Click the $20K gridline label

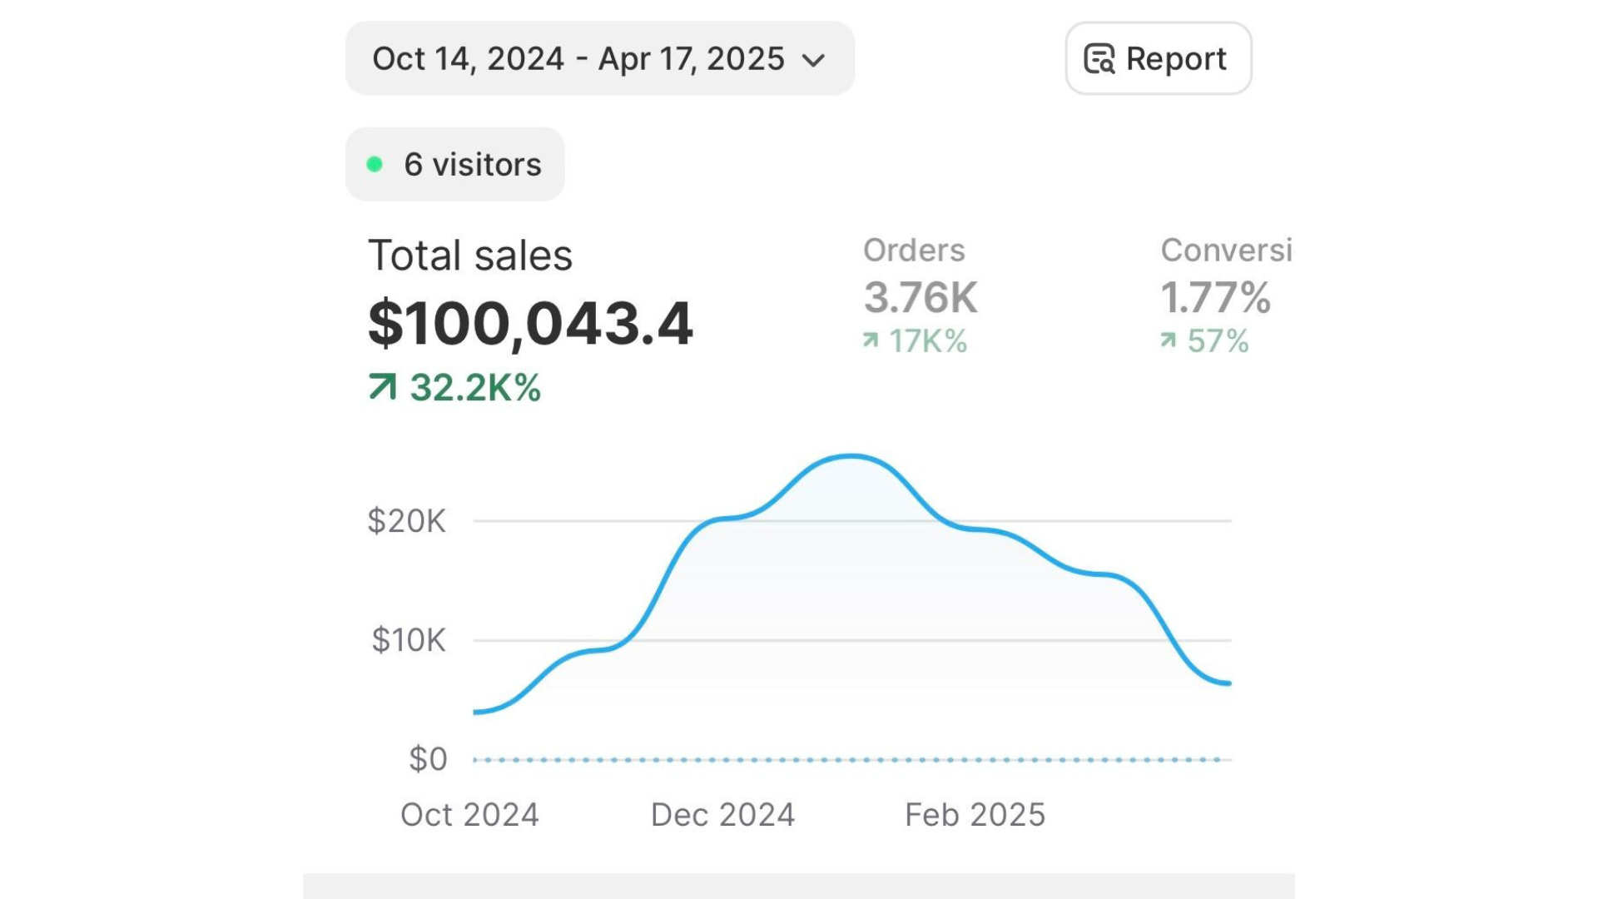click(x=406, y=521)
